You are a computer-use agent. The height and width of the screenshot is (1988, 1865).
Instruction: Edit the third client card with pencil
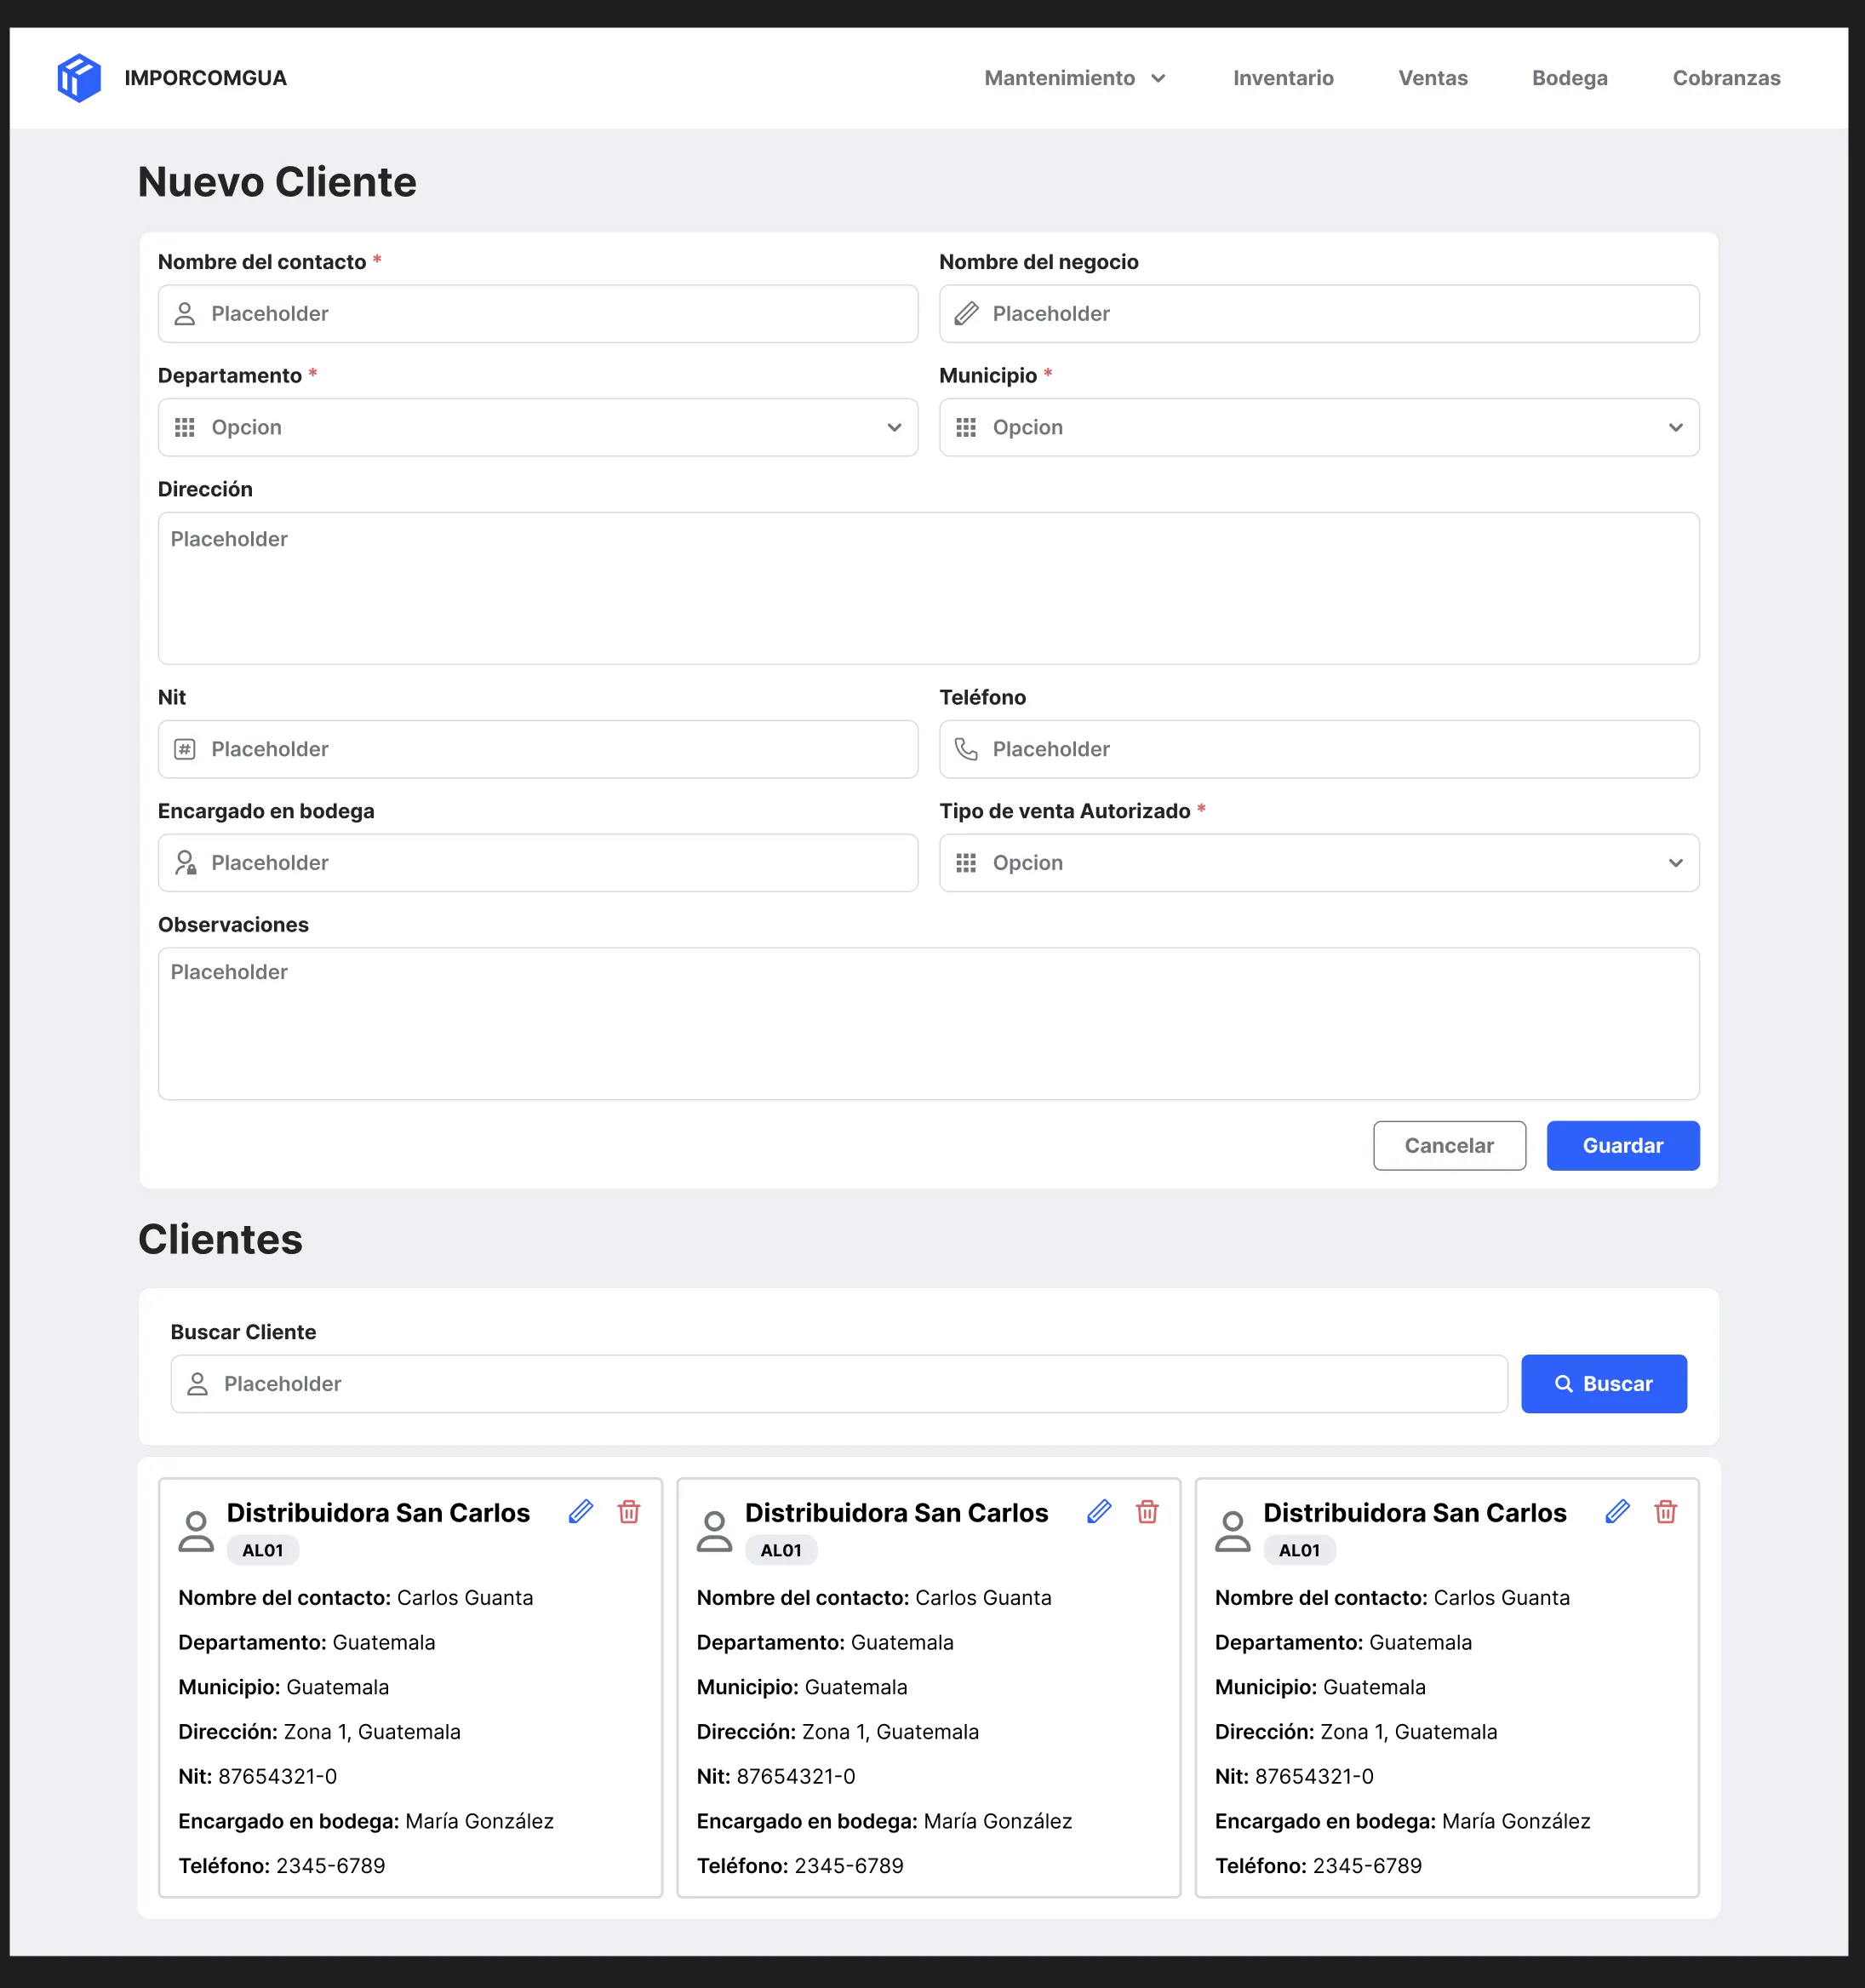coord(1617,1511)
